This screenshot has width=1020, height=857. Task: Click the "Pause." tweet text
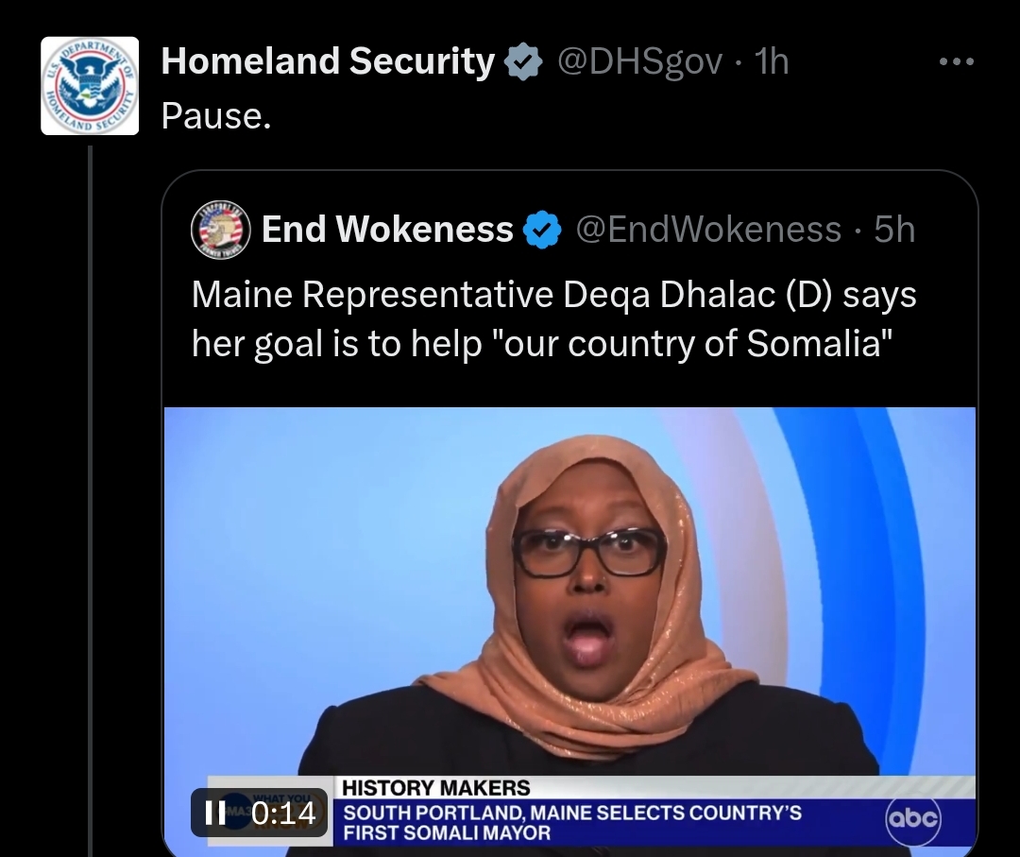coord(216,116)
